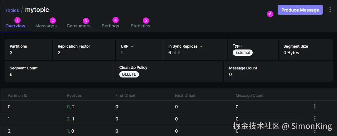Viewport: 337px width, 136px height.
Task: Navigate back via the Topics breadcrumb link
Action: coord(12,10)
